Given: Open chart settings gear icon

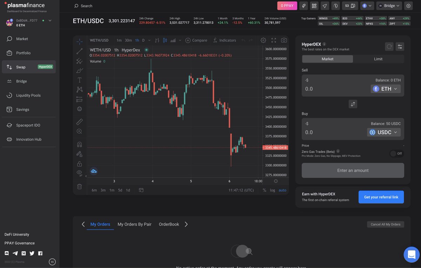Looking at the screenshot, I should (x=263, y=40).
